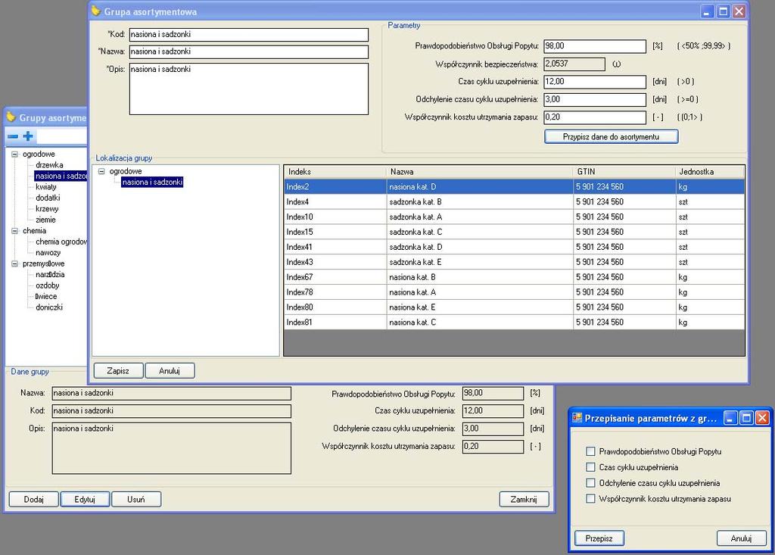Collapse the ogrodowe node in left tree
Image resolution: width=775 pixels, height=555 pixels.
point(15,154)
